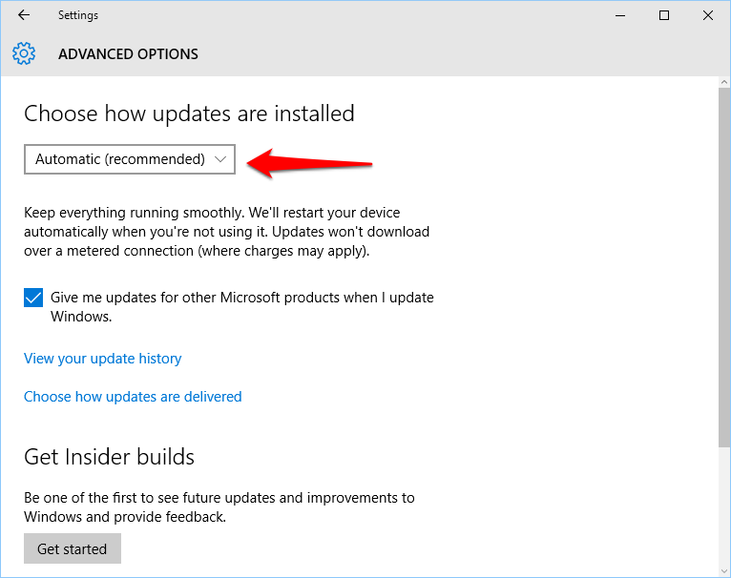The height and width of the screenshot is (578, 731).
Task: Click the ADVANCED OPTIONS page title
Action: [128, 54]
